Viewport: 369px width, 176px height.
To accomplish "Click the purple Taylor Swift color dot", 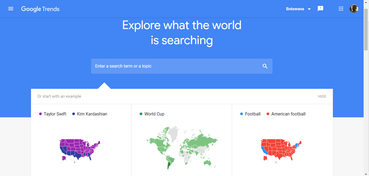I will tap(40, 114).
